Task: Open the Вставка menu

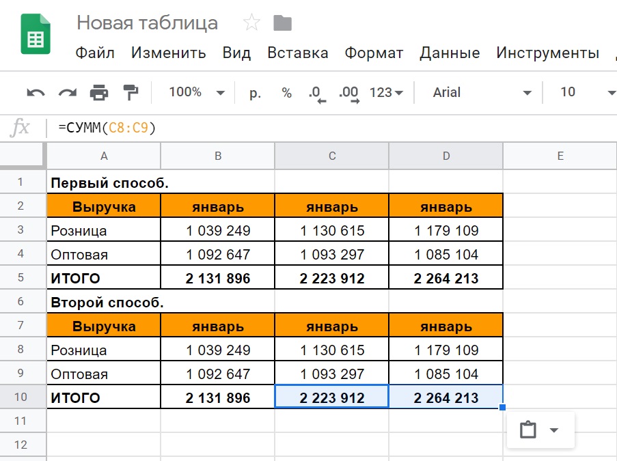Action: [298, 53]
